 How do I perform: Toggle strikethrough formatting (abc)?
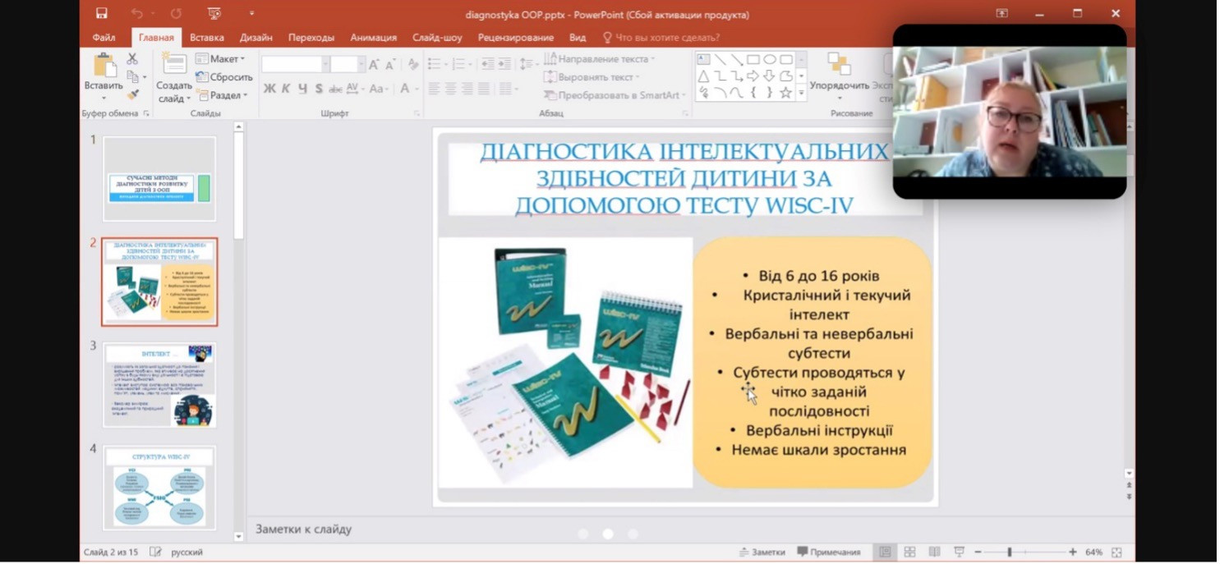[x=335, y=89]
